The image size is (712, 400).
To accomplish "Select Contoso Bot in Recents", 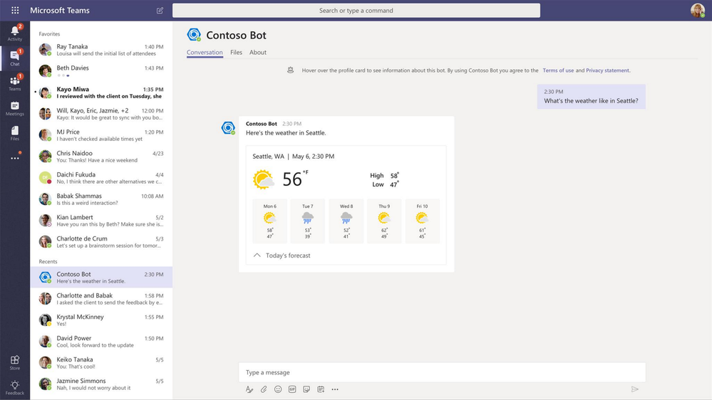I will click(101, 277).
